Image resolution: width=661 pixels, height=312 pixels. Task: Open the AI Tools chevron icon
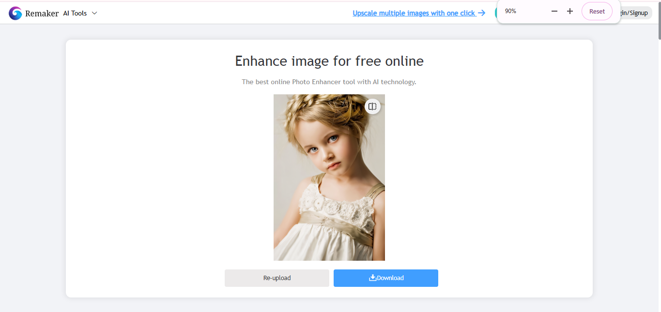point(94,13)
